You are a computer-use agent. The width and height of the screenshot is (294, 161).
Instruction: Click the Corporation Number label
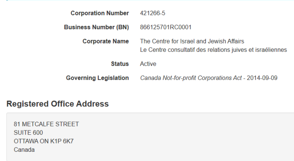click(100, 13)
